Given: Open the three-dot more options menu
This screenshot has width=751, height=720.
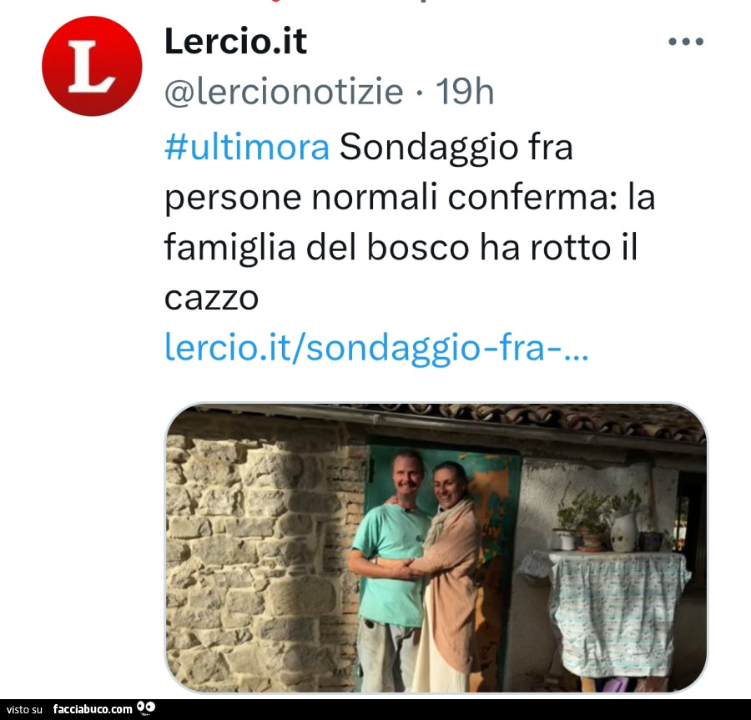Looking at the screenshot, I should tap(686, 42).
